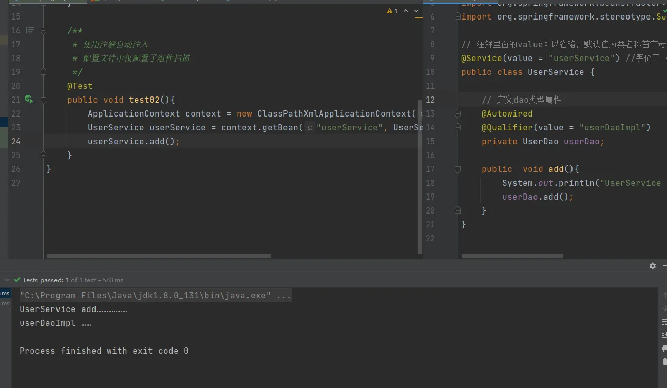Click 'Process finished with exit code 0'
This screenshot has height=388, width=667.
(x=104, y=351)
